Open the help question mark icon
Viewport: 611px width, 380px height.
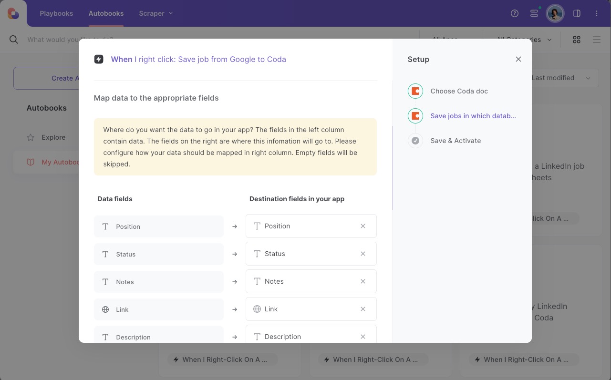515,13
